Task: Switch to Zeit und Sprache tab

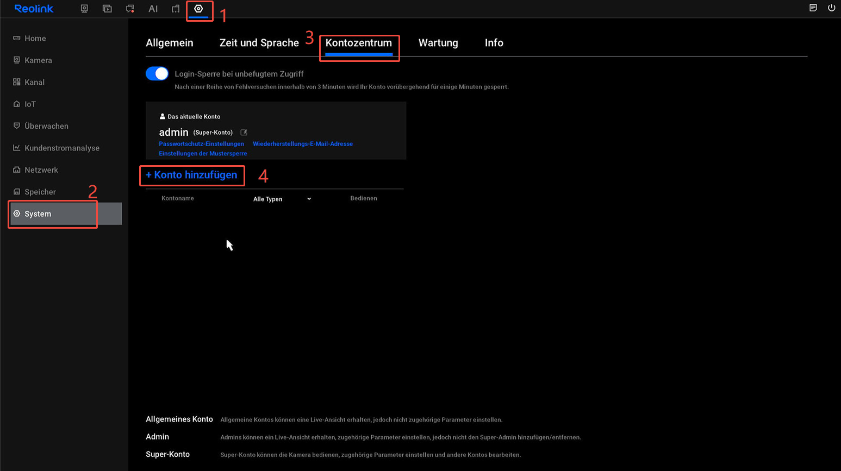Action: tap(259, 43)
